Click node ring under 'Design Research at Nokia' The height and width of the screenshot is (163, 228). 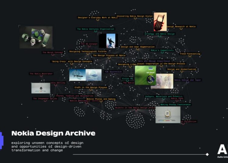click(x=181, y=29)
